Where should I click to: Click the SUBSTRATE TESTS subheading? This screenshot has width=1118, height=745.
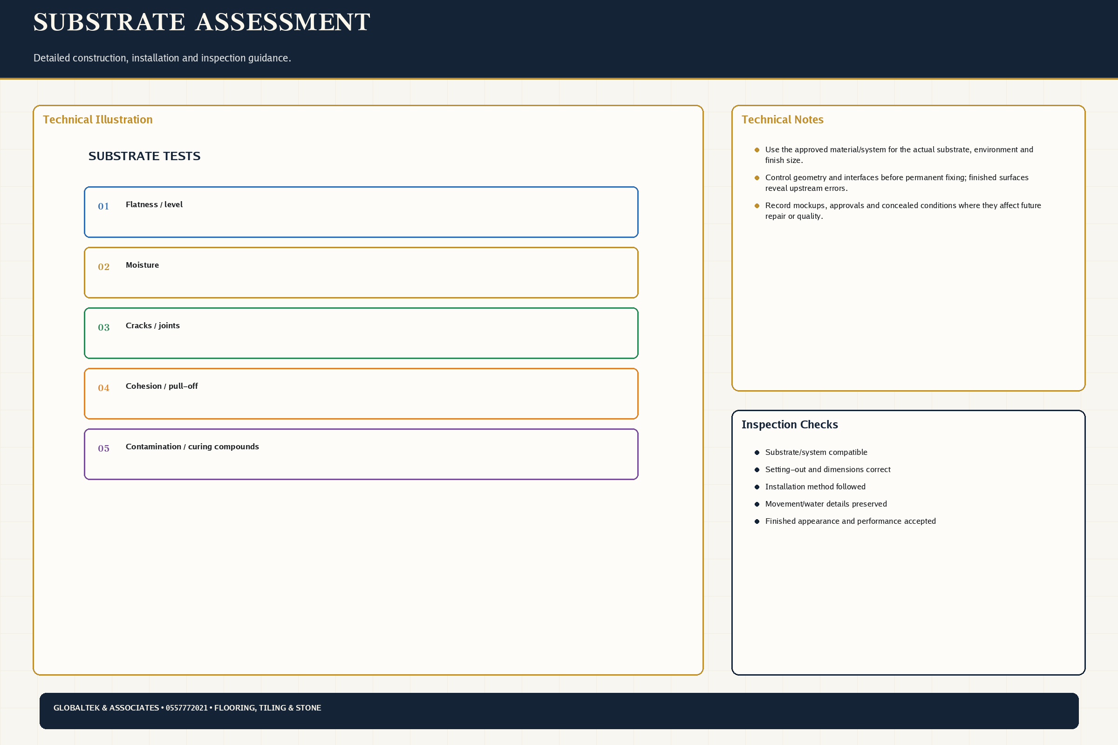coord(144,156)
